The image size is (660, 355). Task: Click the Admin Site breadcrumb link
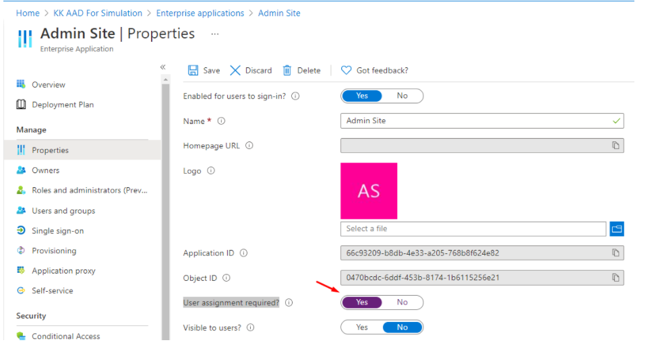[x=279, y=13]
